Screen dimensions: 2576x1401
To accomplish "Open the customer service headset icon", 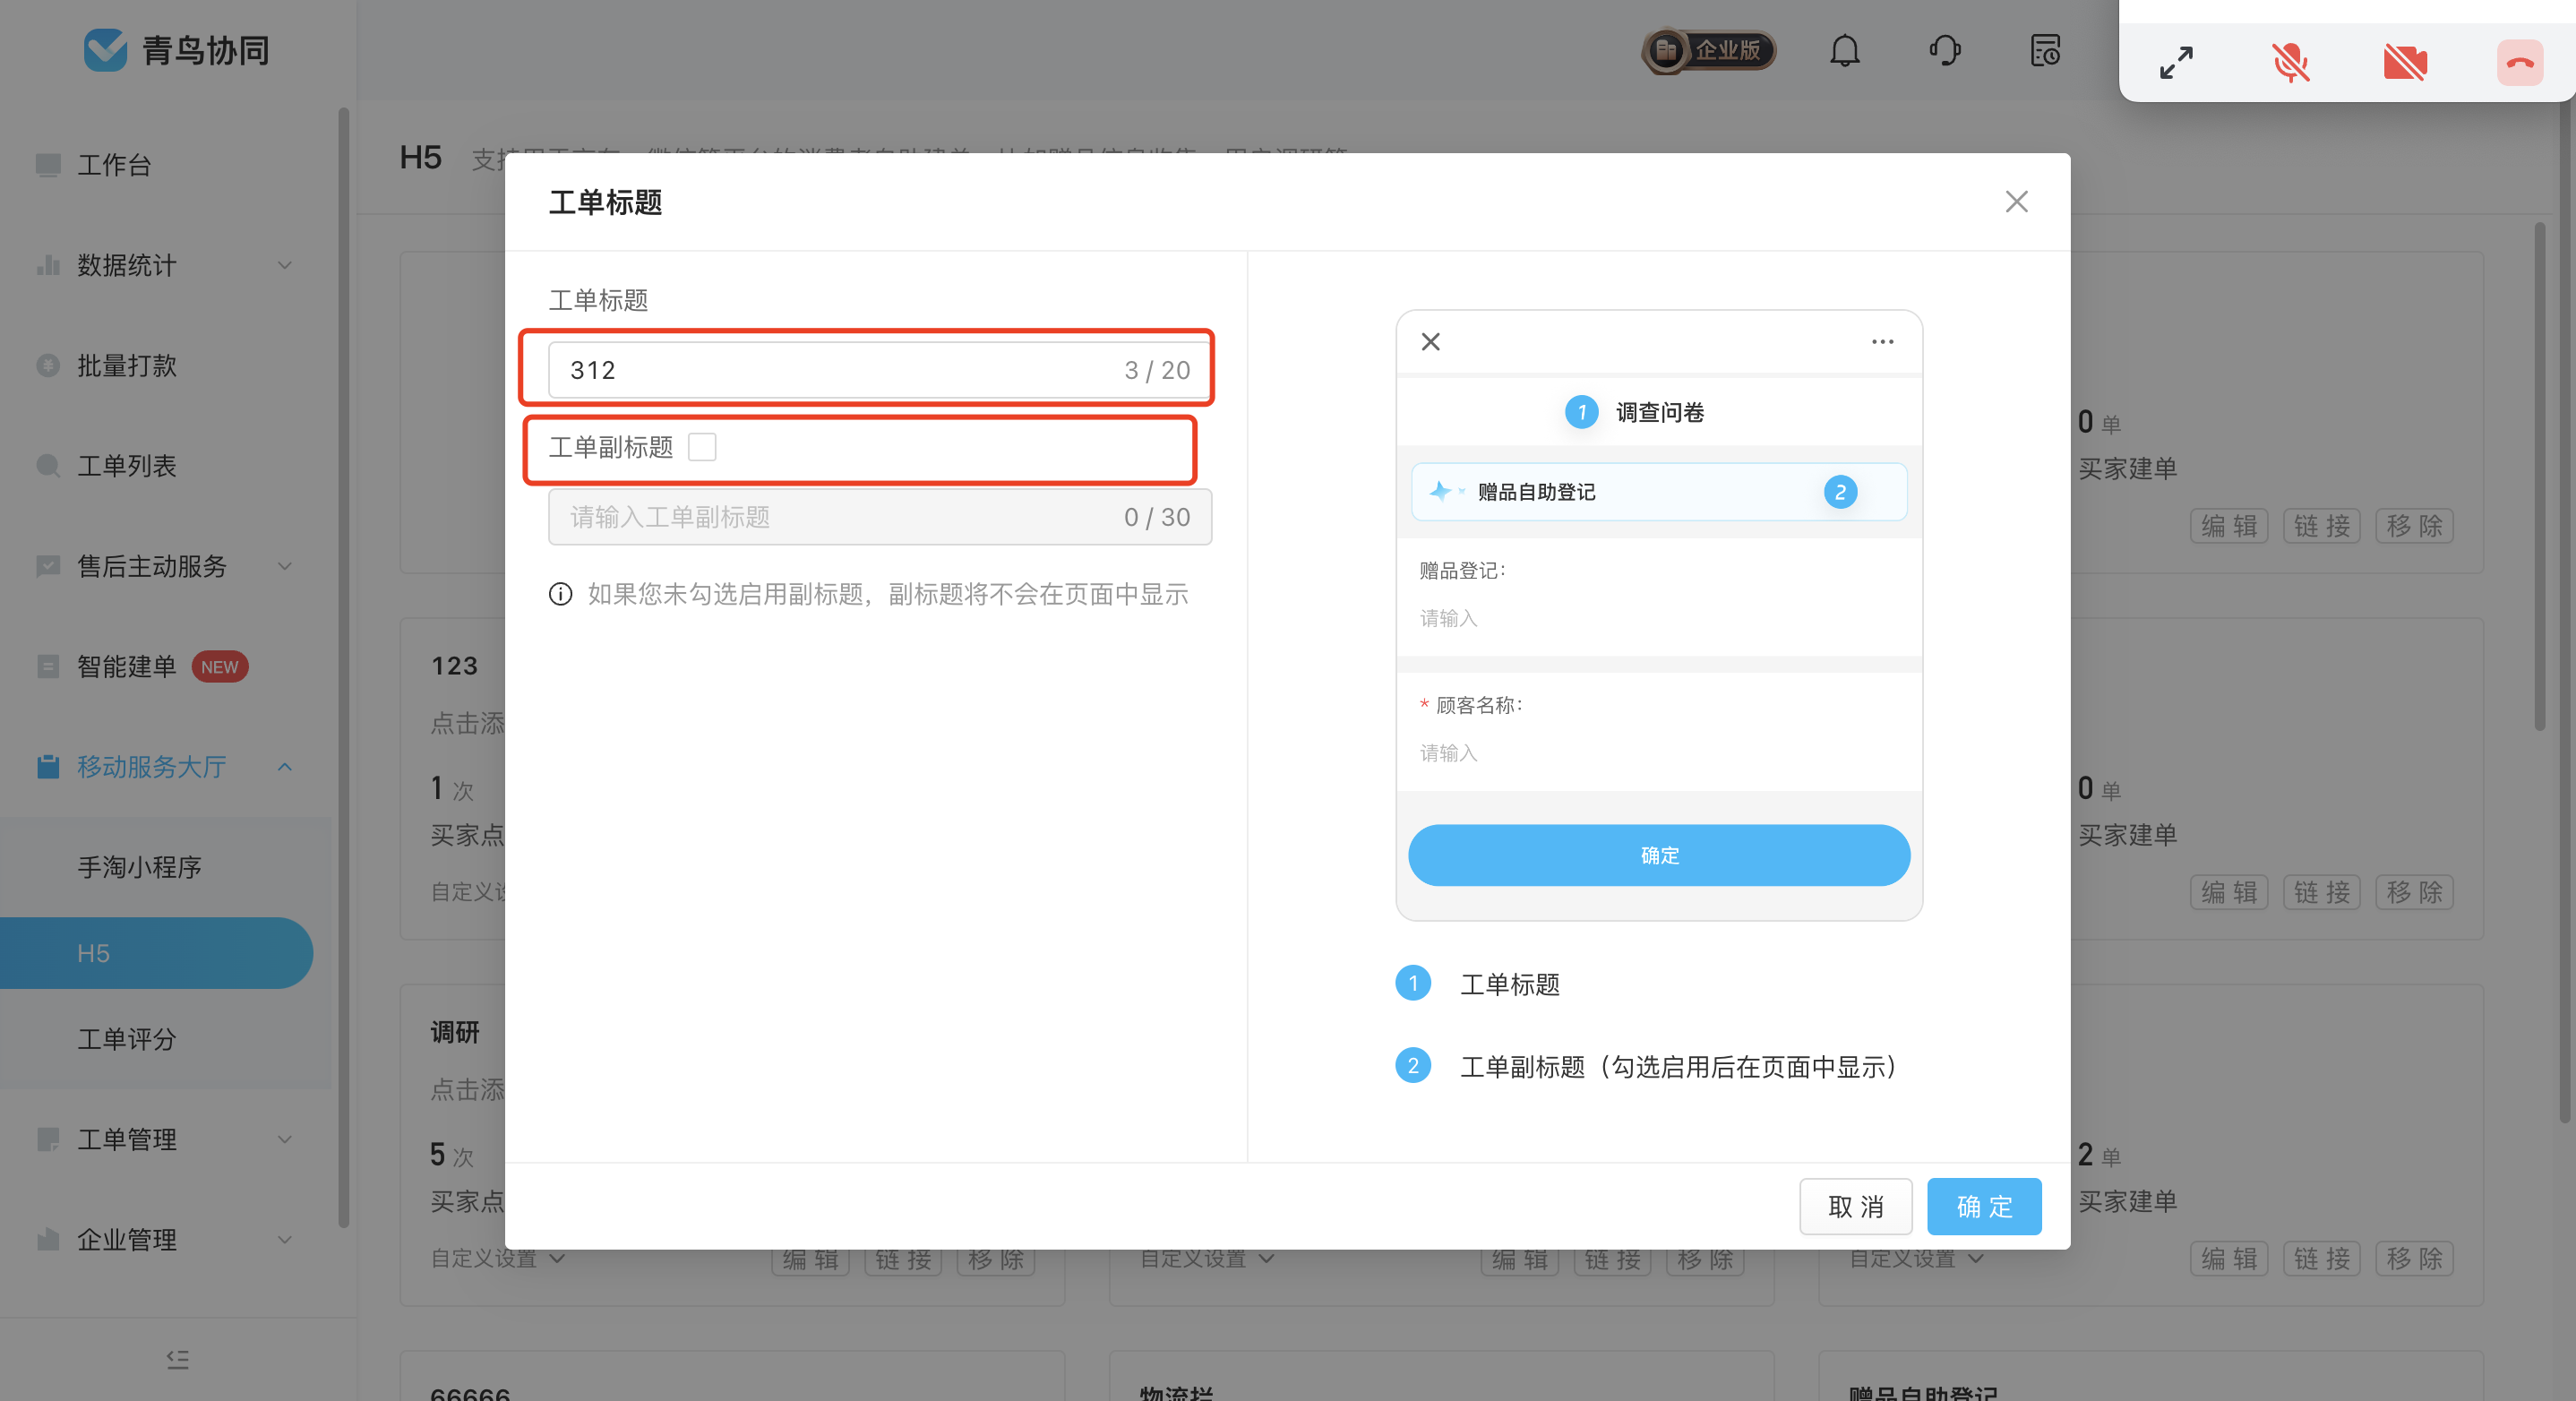I will (x=1944, y=50).
